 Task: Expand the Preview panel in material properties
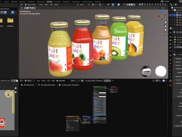point(178,59)
